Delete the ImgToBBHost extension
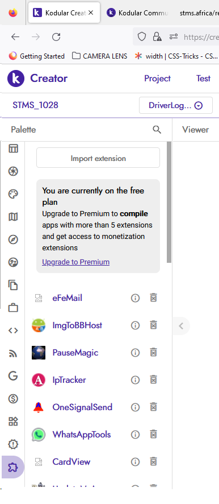The image size is (219, 504). click(x=154, y=325)
